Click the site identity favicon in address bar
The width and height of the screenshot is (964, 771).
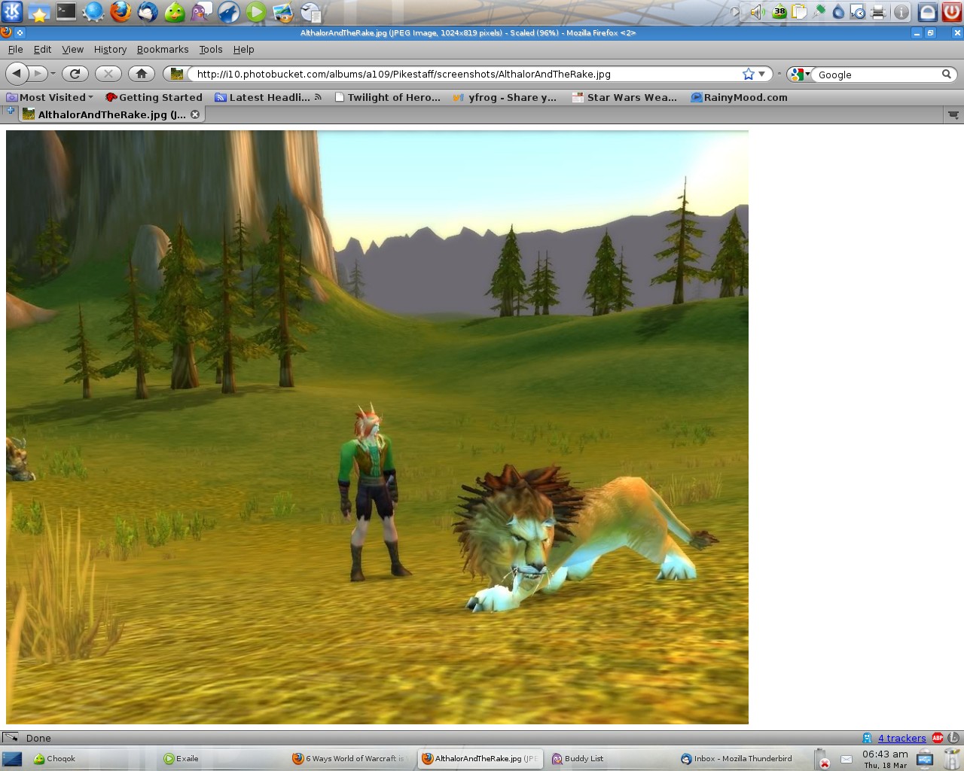177,74
